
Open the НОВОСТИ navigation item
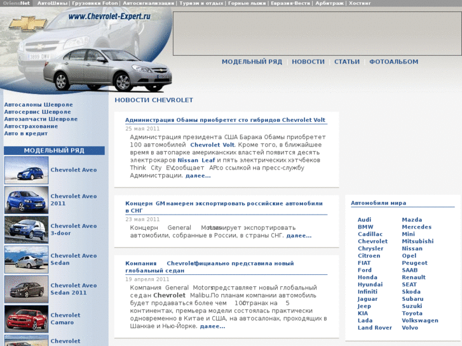click(308, 62)
